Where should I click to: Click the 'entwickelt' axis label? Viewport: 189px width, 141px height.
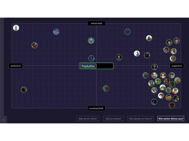click(96, 23)
